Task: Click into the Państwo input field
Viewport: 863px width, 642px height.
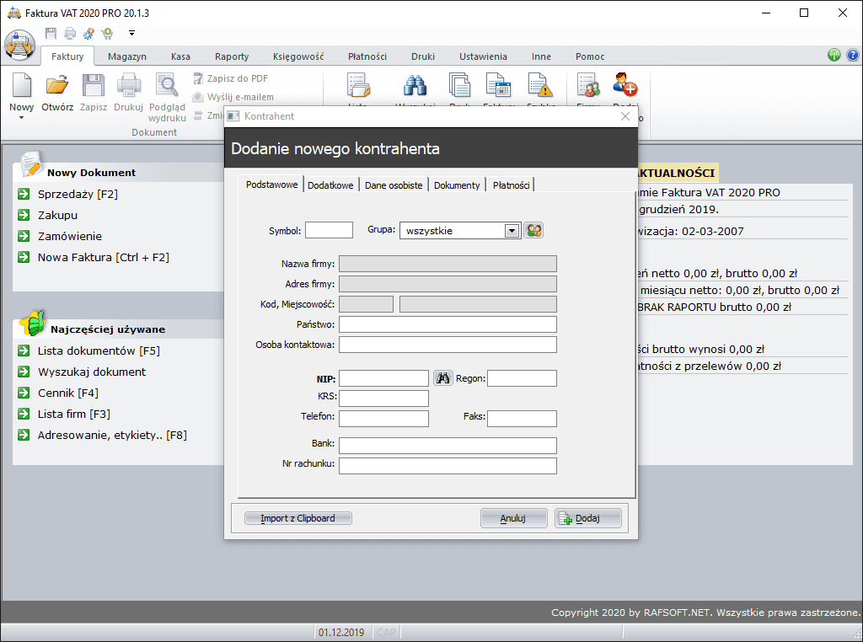Action: (448, 324)
